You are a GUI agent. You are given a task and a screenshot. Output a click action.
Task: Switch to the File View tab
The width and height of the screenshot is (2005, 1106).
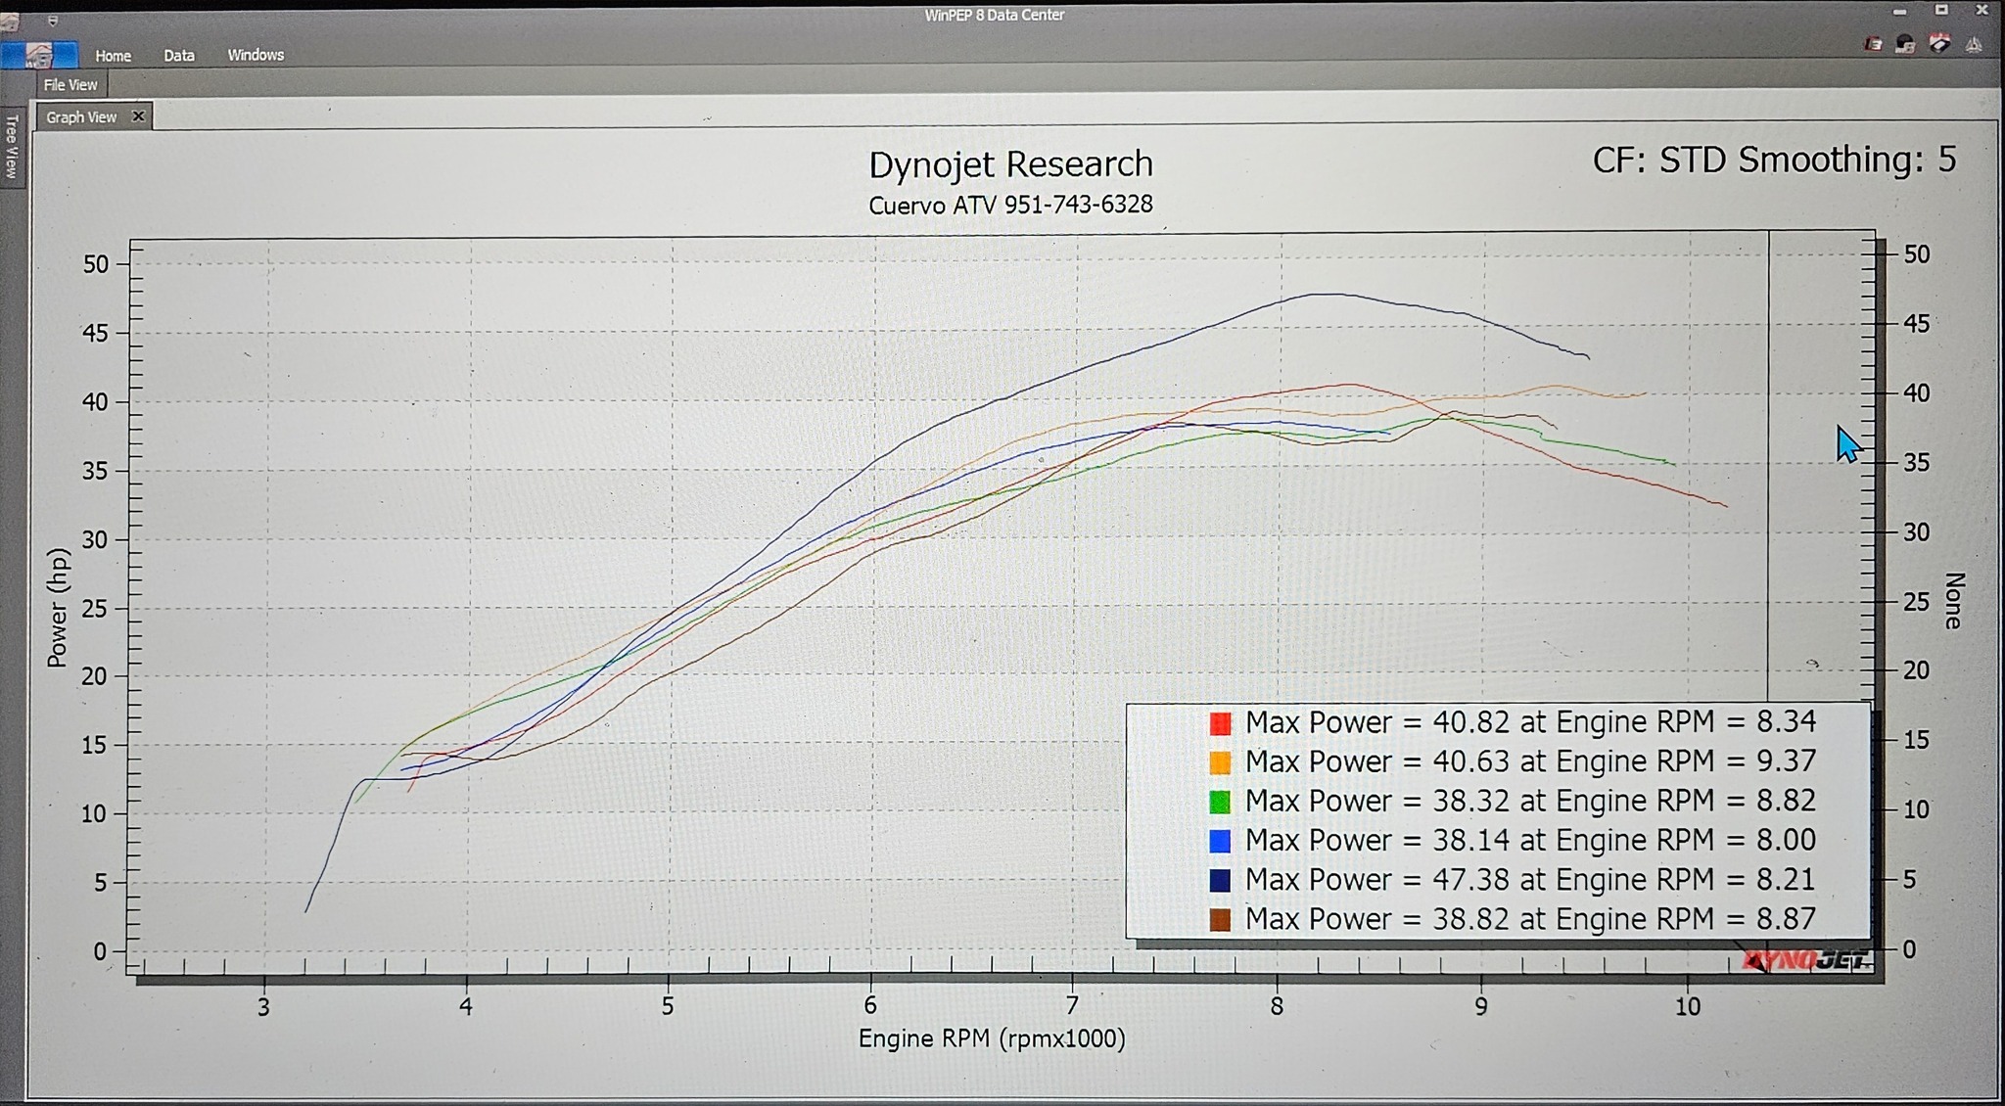(x=70, y=85)
